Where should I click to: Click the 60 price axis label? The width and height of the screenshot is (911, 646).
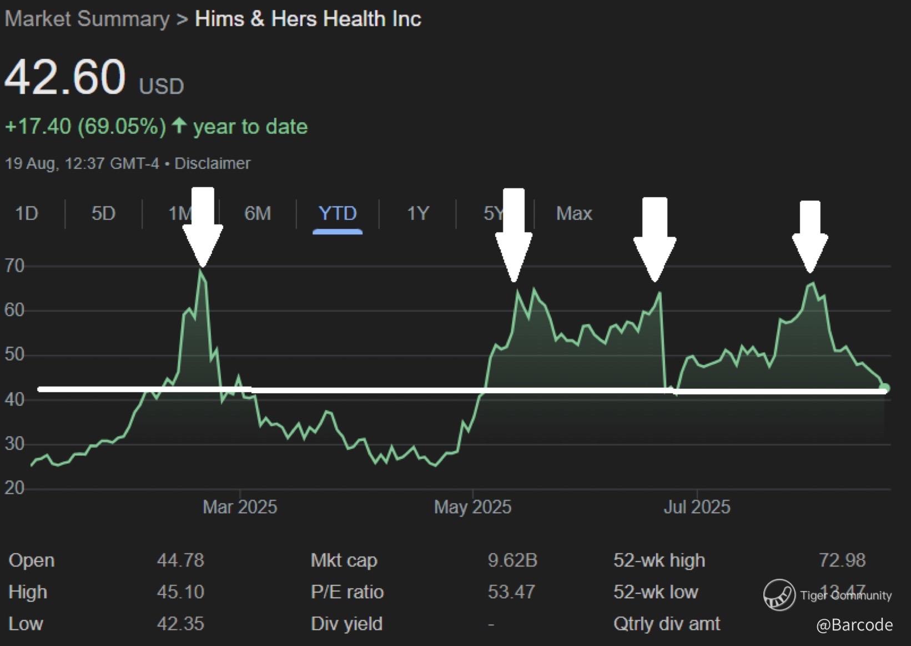[14, 310]
